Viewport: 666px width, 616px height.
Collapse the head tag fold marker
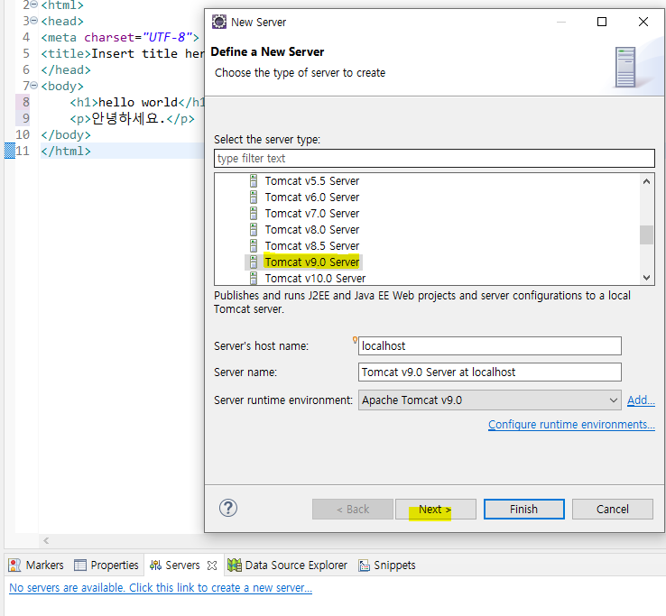(34, 21)
